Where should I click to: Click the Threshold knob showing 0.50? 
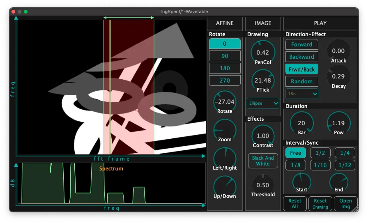262,185
